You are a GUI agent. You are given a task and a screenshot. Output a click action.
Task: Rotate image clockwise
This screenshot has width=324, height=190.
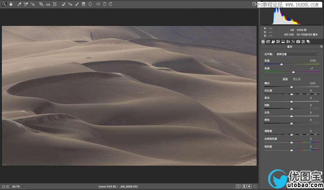(111, 4)
